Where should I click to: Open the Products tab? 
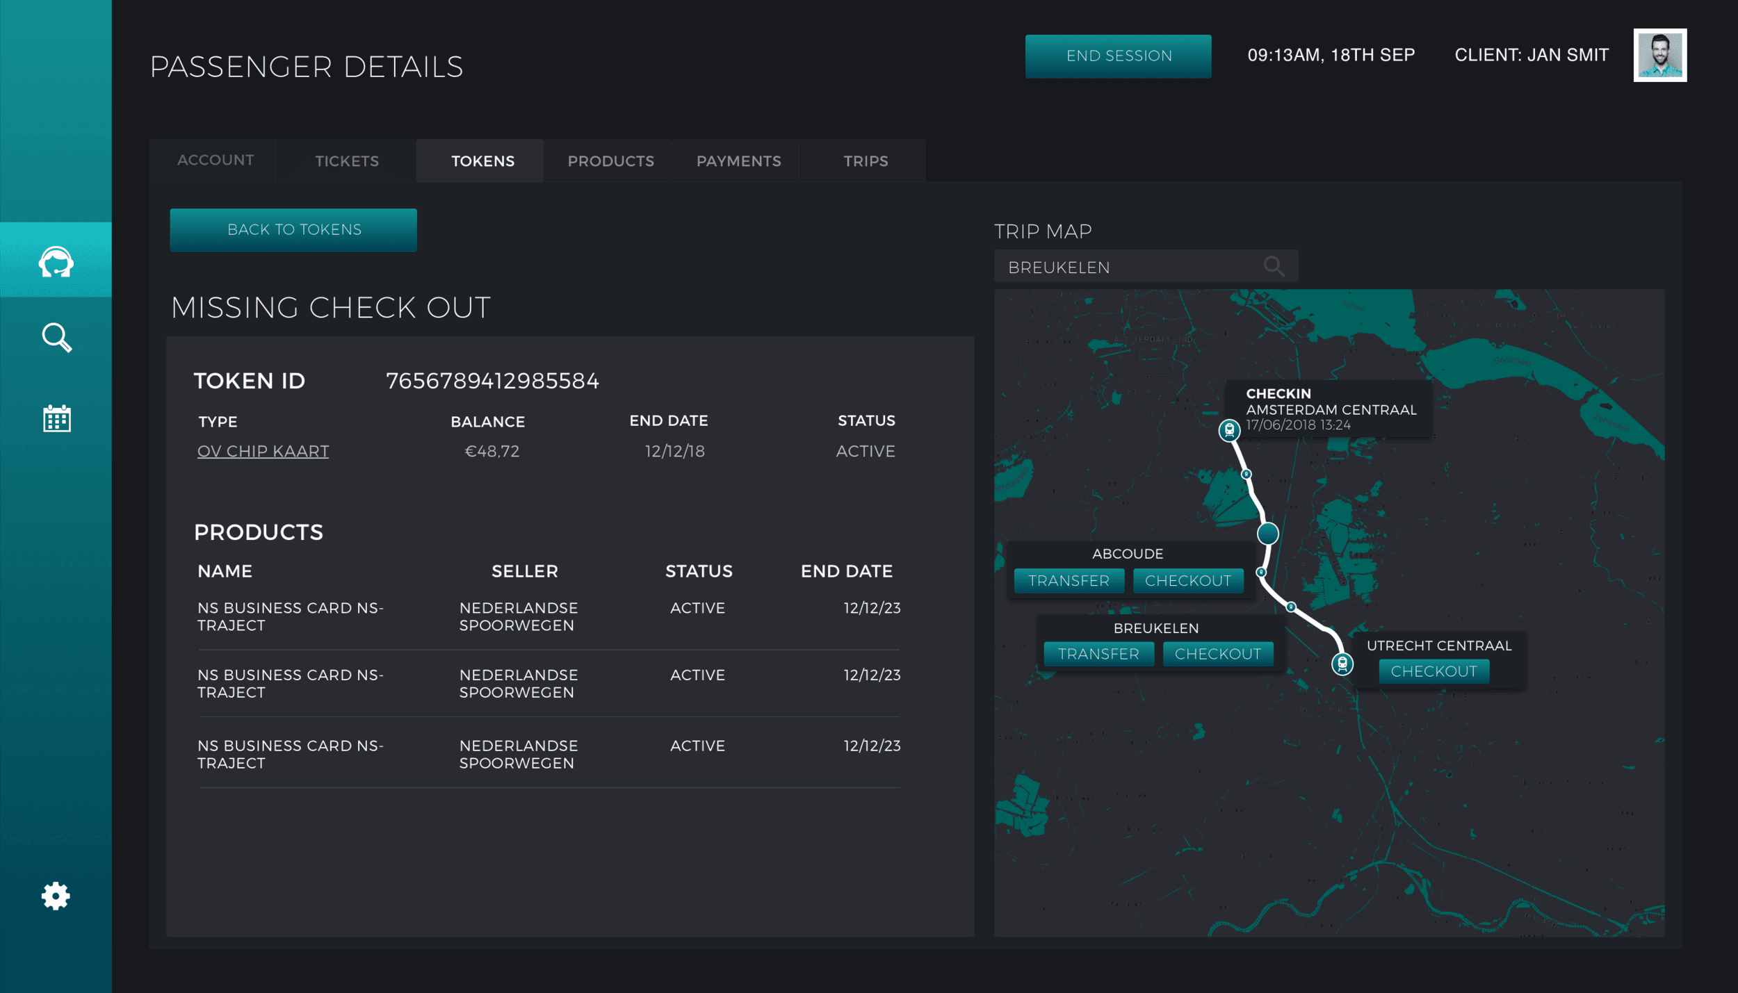(610, 161)
